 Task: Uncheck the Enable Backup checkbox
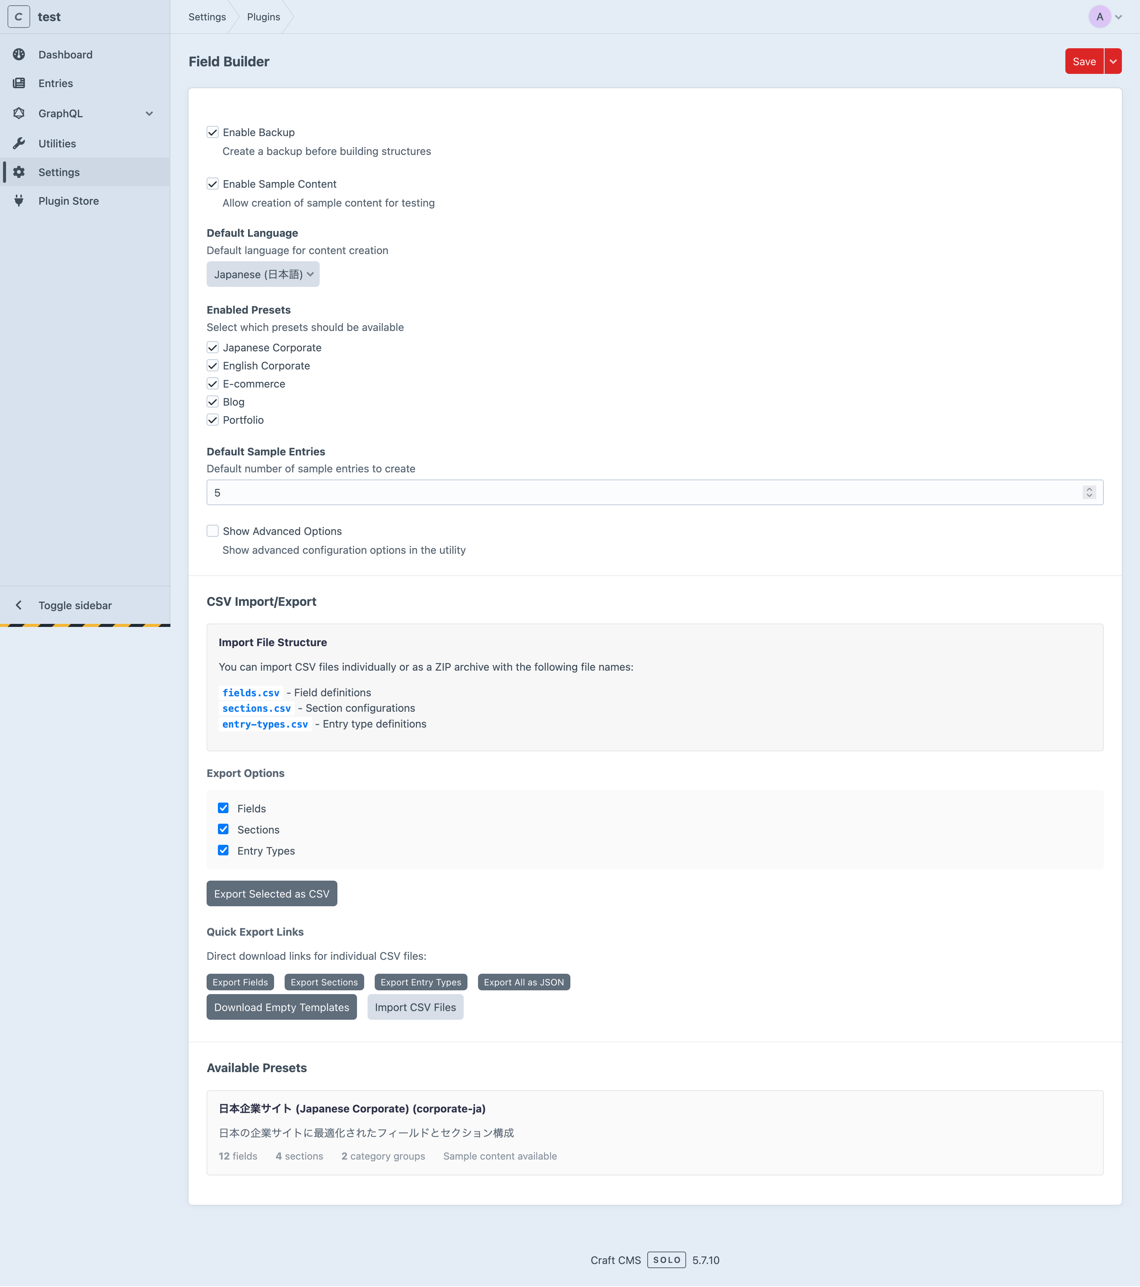tap(213, 132)
